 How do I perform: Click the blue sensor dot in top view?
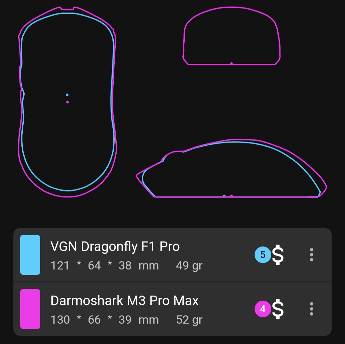tap(67, 95)
